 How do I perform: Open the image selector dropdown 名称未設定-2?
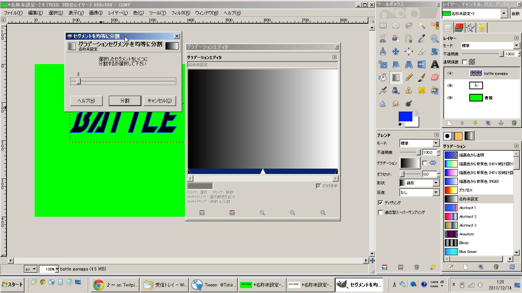pyautogui.click(x=475, y=13)
